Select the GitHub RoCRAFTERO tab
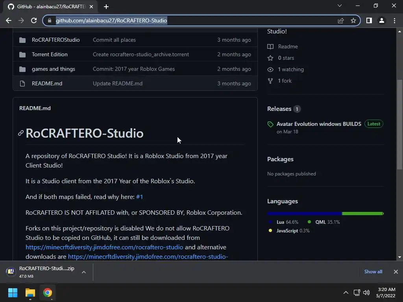The height and width of the screenshot is (302, 403). pos(50,7)
